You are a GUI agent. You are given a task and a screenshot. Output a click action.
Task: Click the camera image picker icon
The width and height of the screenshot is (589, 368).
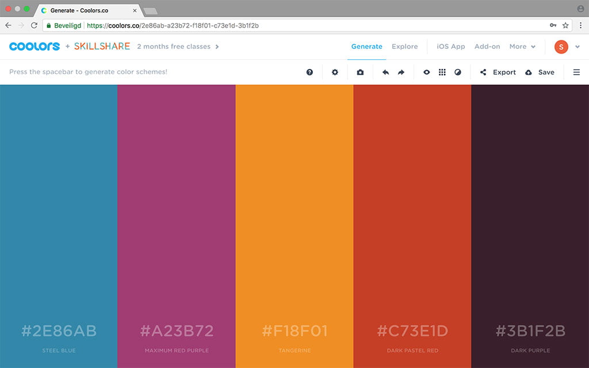[x=360, y=72]
